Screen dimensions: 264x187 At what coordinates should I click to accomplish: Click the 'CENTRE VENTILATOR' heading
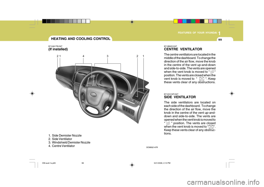(x=183, y=49)
